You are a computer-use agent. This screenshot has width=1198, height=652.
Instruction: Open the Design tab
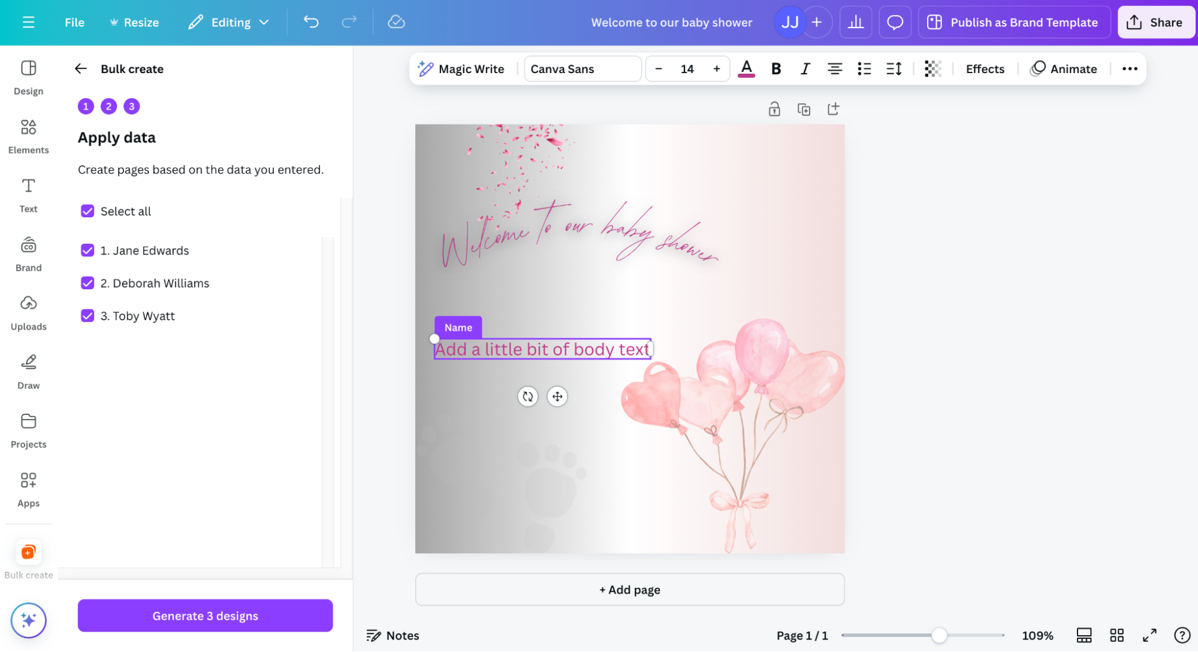[x=28, y=78]
